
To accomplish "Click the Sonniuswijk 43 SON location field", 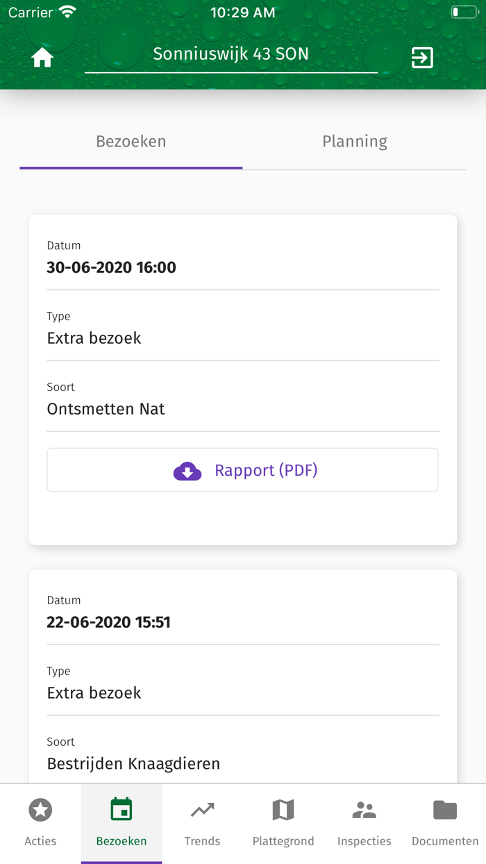I will [x=231, y=55].
